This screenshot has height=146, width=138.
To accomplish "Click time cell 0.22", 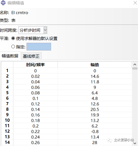I will pyautogui.click(x=35, y=131).
